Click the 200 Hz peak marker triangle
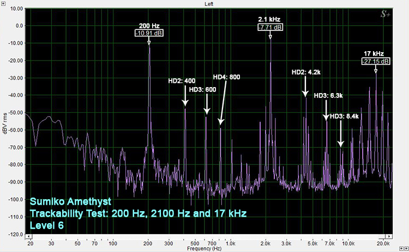 (149, 40)
